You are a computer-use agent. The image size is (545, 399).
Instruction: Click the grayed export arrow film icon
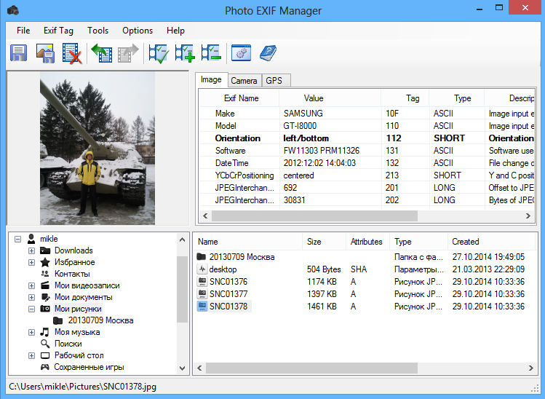tap(128, 53)
